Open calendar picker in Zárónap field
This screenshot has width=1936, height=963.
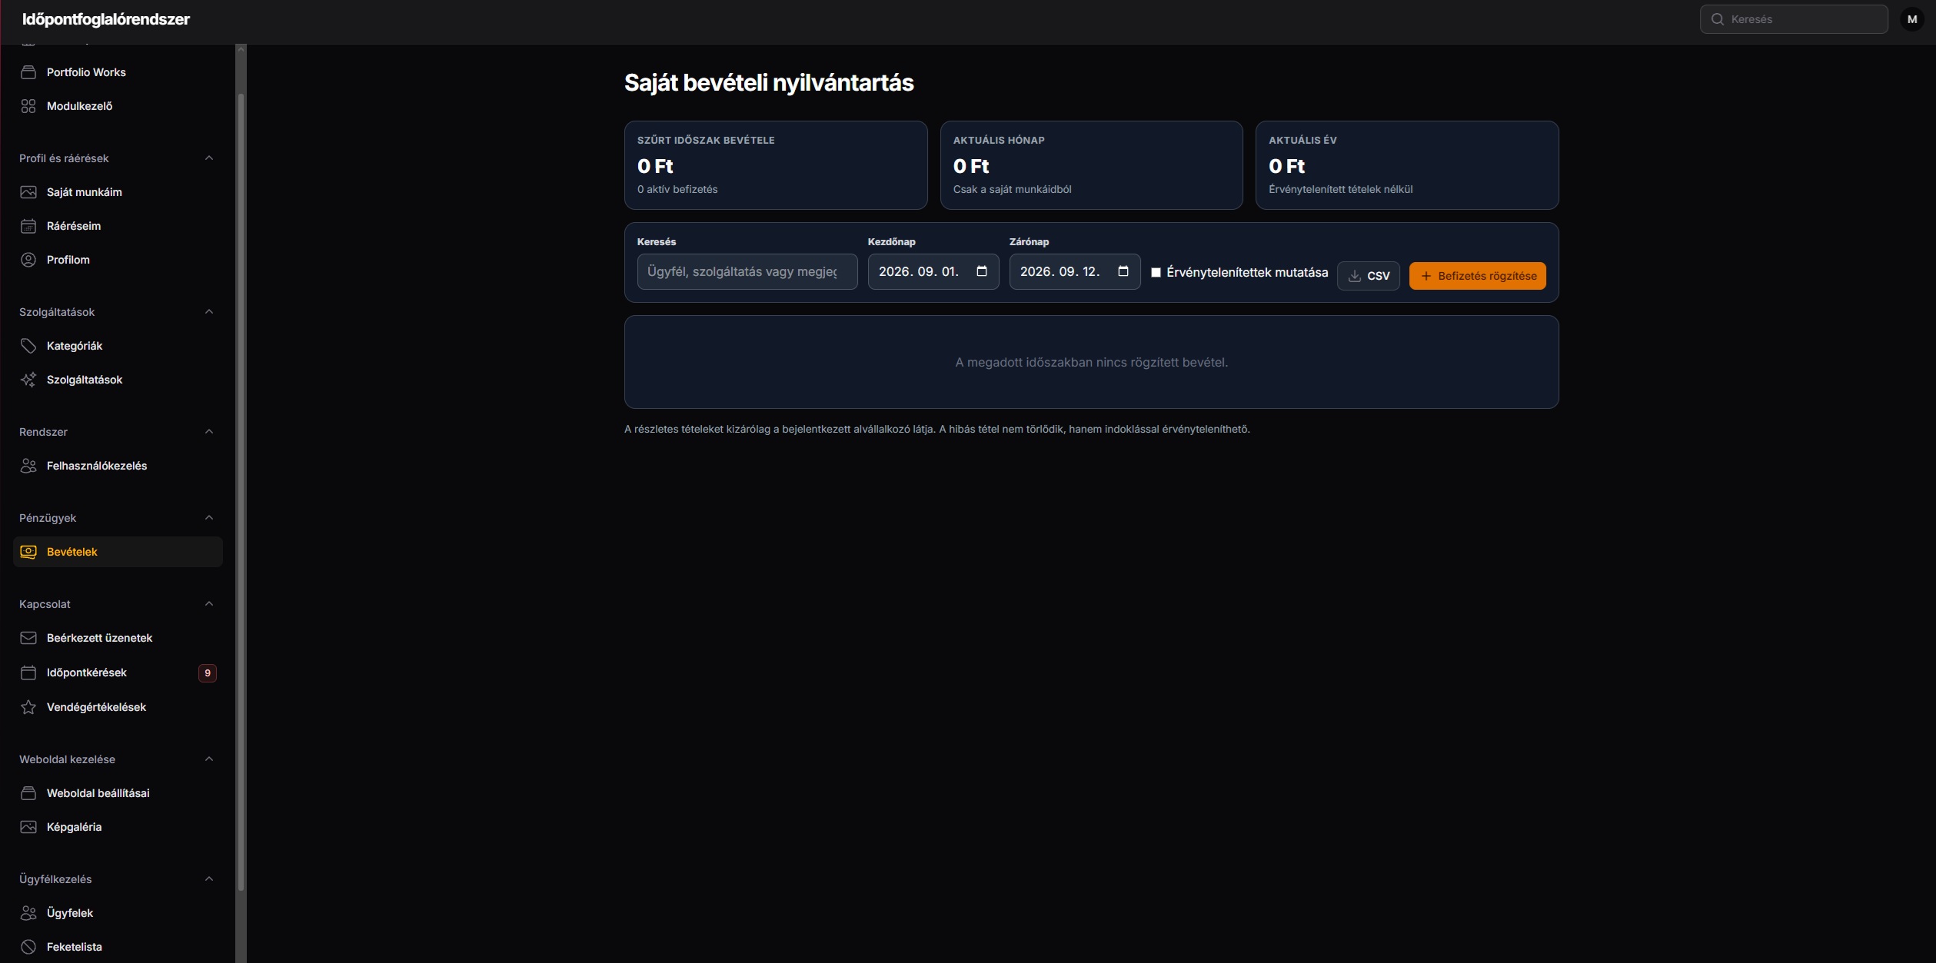(x=1123, y=271)
